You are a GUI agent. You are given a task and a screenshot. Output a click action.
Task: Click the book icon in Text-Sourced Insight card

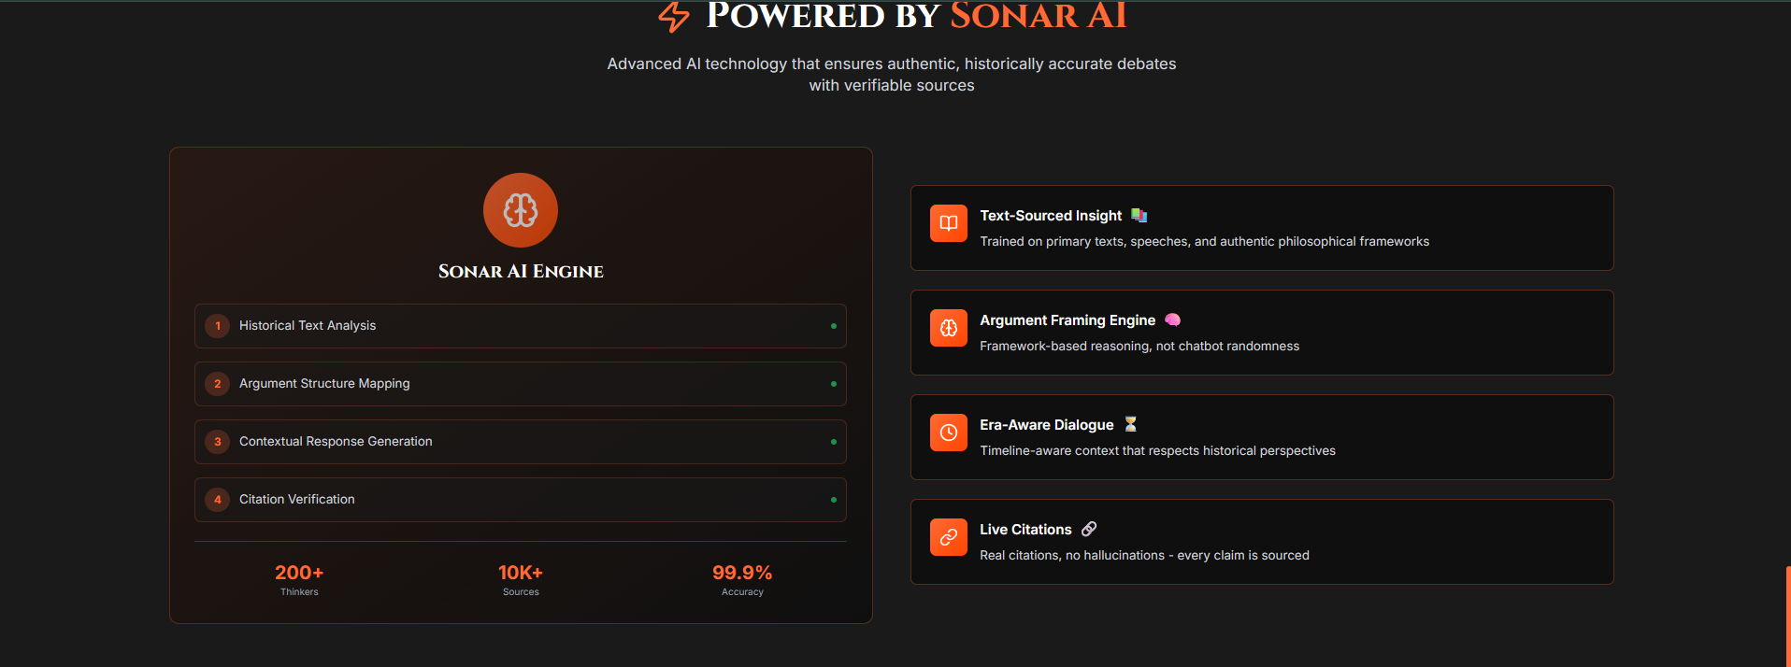[x=949, y=223]
